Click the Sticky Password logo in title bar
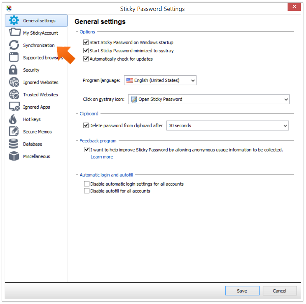 pyautogui.click(x=9, y=8)
